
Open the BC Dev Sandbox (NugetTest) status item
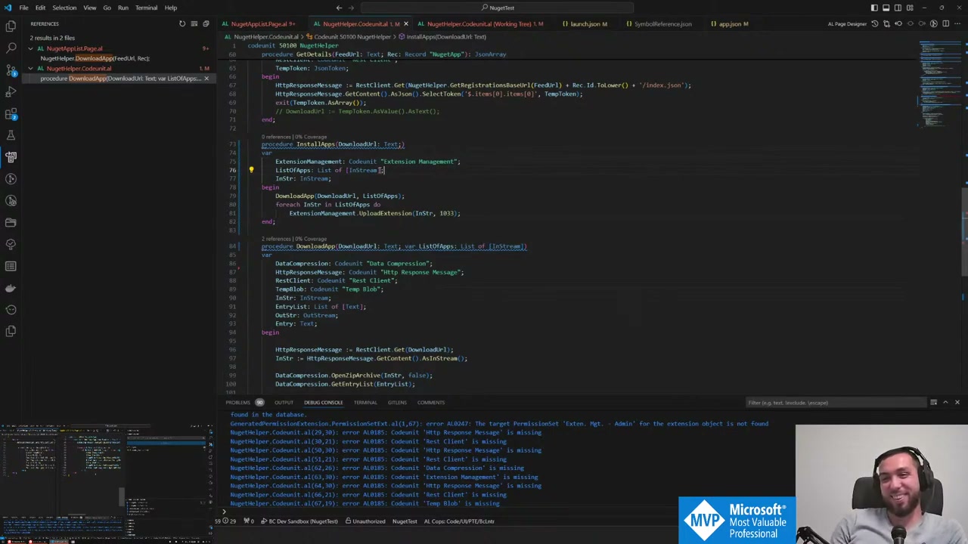point(302,521)
